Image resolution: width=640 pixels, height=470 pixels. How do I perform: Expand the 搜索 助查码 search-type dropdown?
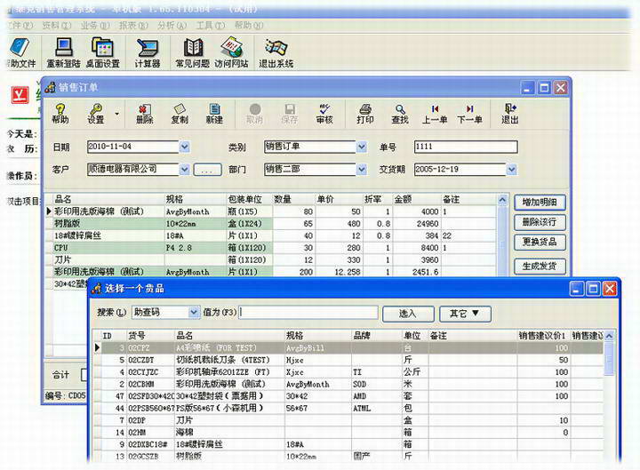194,313
